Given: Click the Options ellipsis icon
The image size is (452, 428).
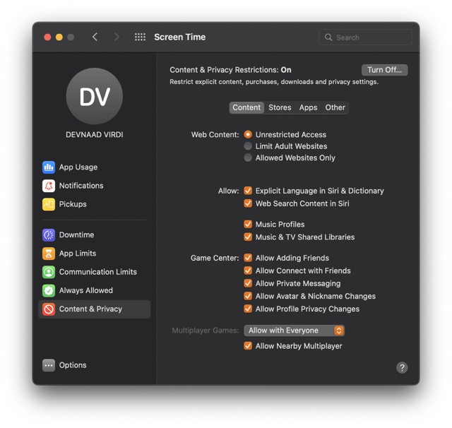Looking at the screenshot, I should pos(49,365).
